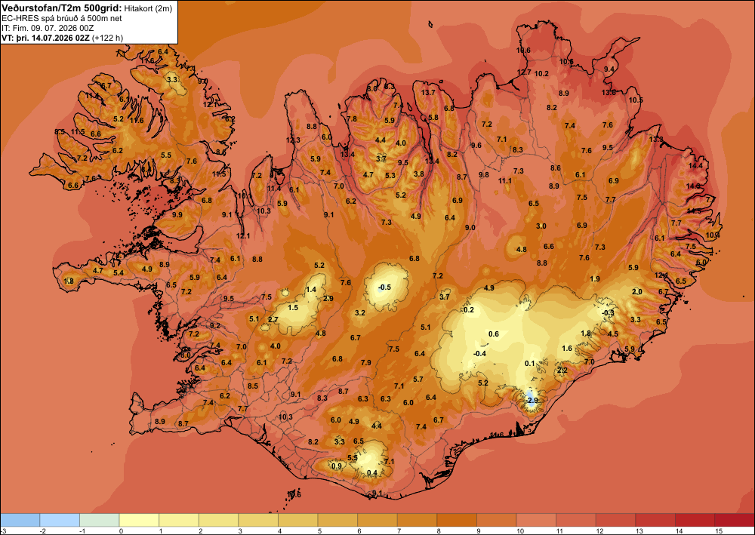Click the 11.1 temperature value
The width and height of the screenshot is (755, 535).
point(504,181)
